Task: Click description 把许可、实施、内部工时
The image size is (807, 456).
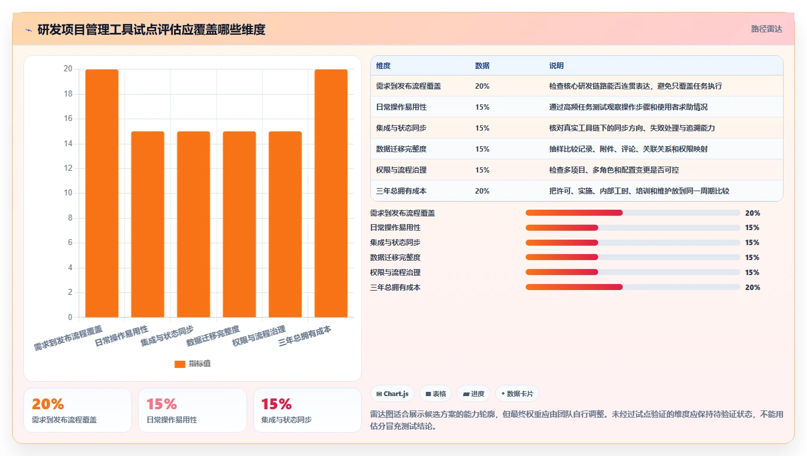Action: [639, 191]
